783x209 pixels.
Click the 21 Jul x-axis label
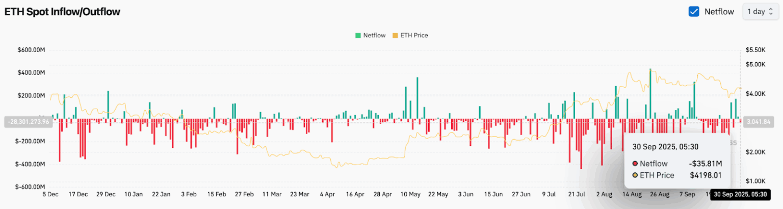click(577, 194)
